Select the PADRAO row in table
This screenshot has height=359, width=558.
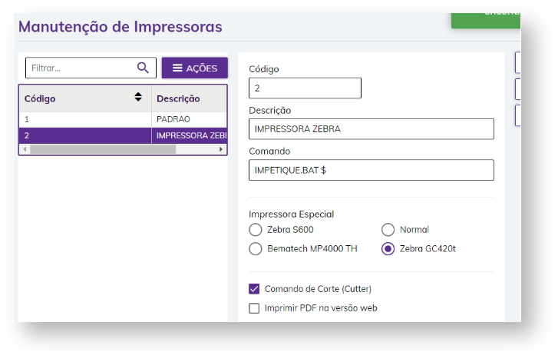[123, 120]
